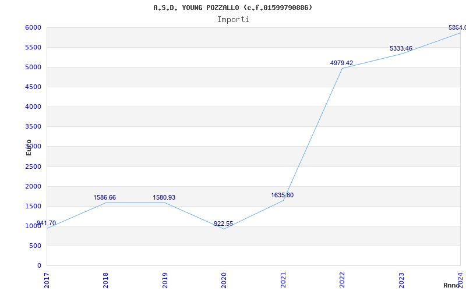The image size is (466, 291).
Task: Click the 2017 x-axis label
Action: click(47, 281)
